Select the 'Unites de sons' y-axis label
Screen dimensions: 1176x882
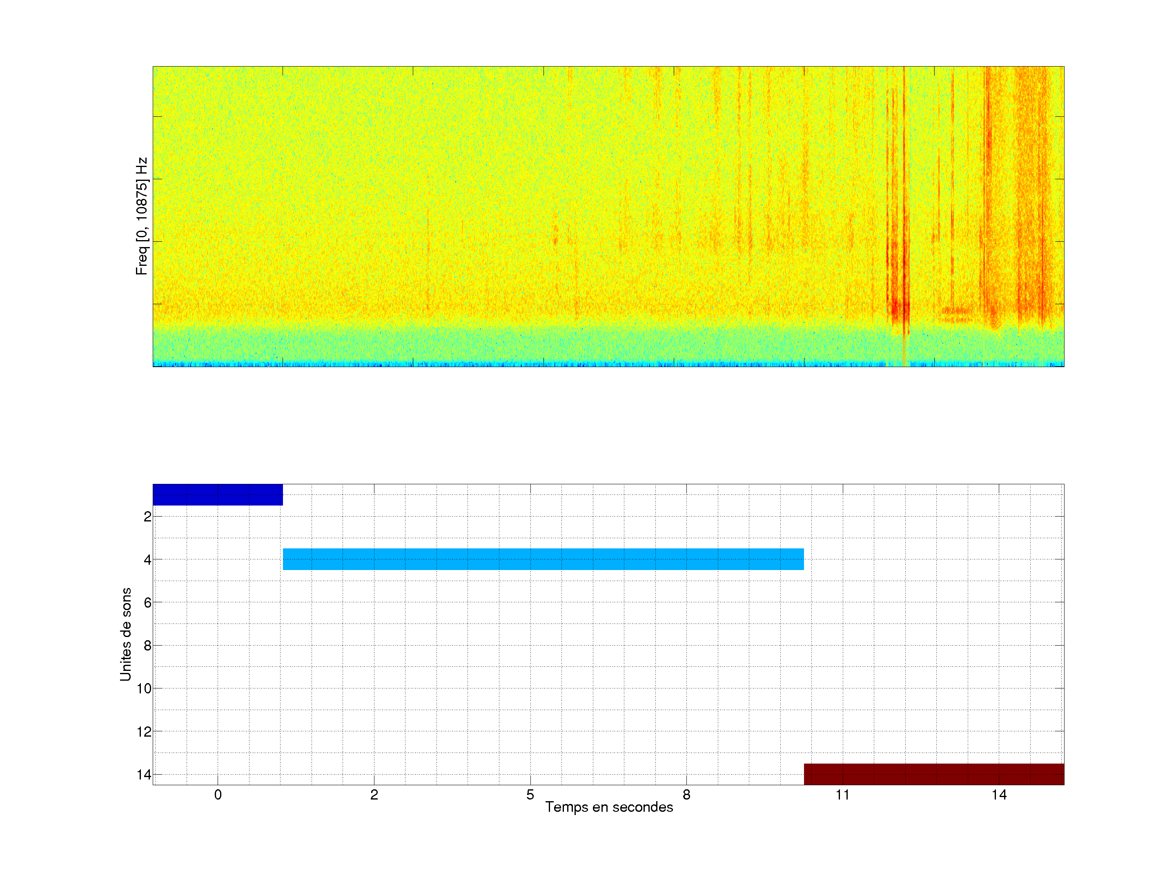[x=125, y=634]
